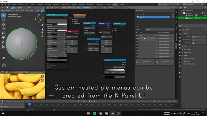Open Texture Coordinate dropdown in TEST row
This screenshot has width=207, height=116.
(165, 35)
